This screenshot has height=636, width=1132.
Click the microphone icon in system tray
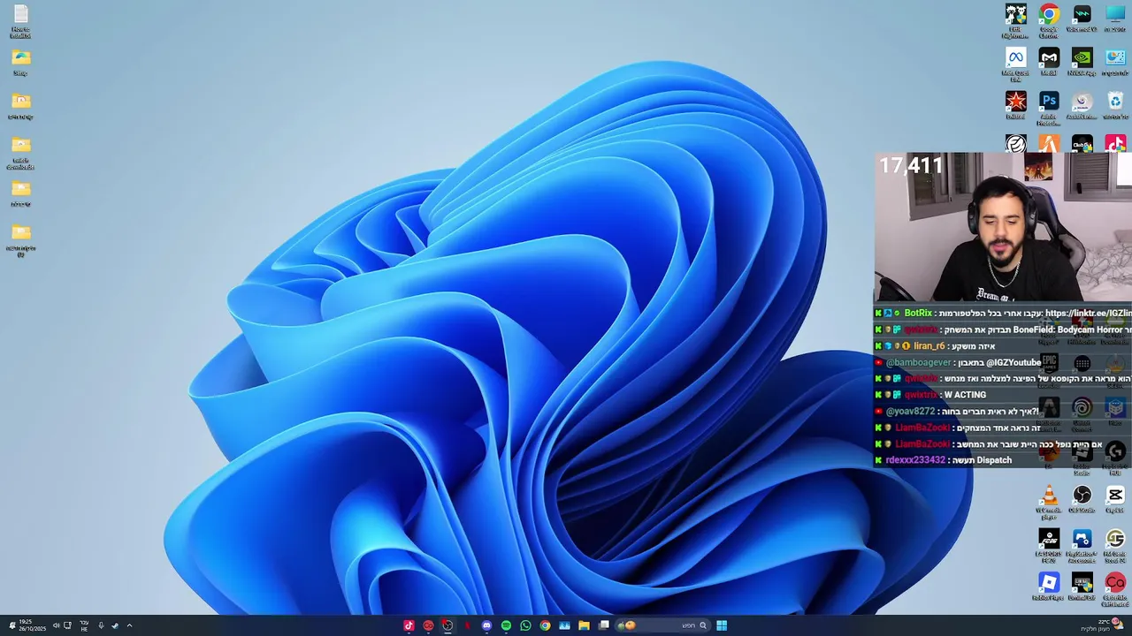[101, 625]
